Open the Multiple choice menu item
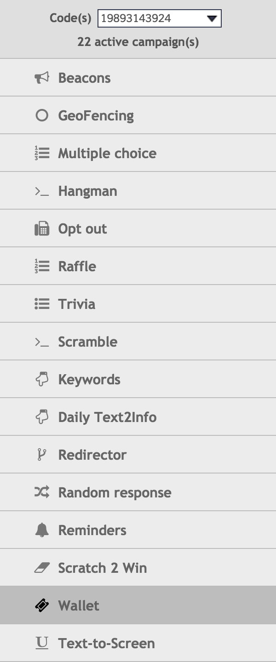This screenshot has width=276, height=662. pos(107,153)
